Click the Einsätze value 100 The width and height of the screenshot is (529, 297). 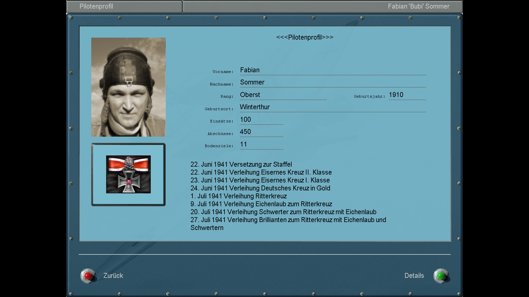262,120
